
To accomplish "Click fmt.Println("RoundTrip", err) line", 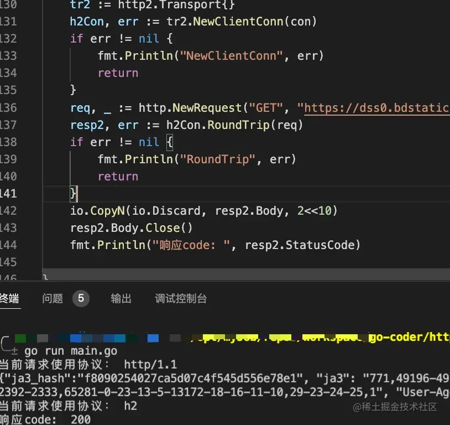I will (x=197, y=159).
